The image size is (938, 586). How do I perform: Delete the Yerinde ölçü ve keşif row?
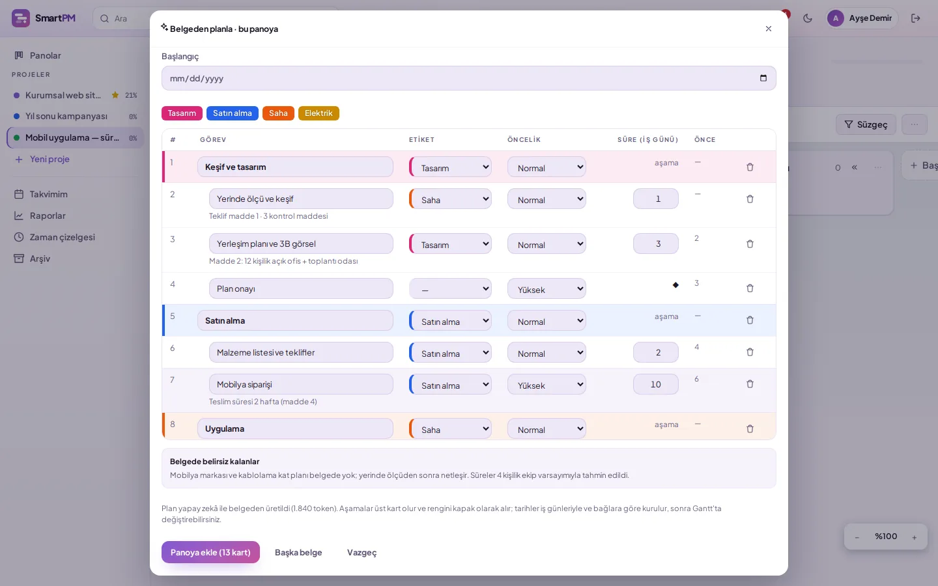pos(750,199)
